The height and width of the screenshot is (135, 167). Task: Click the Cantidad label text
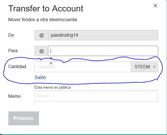click(x=17, y=67)
